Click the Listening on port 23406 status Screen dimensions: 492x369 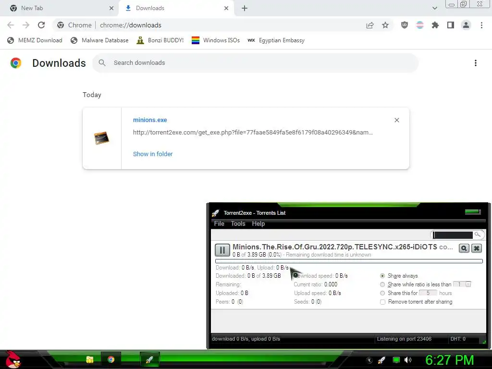(x=404, y=339)
